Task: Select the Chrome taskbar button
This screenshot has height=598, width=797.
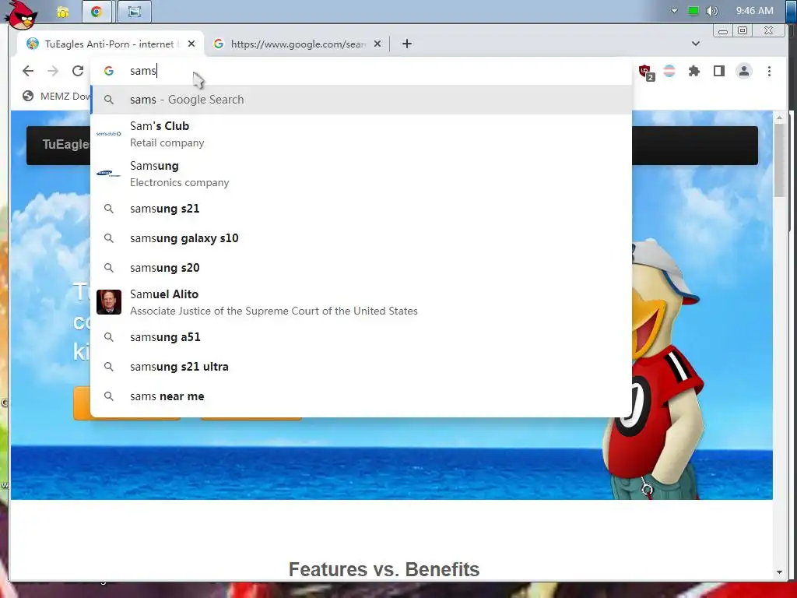Action: [97, 12]
